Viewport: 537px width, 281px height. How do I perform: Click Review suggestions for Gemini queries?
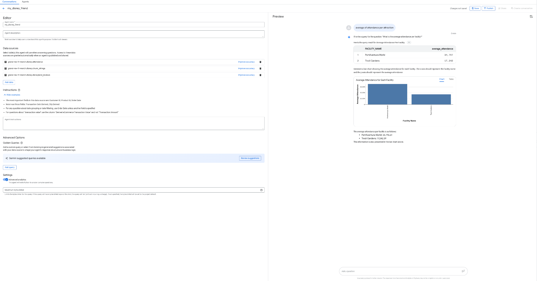(x=250, y=158)
